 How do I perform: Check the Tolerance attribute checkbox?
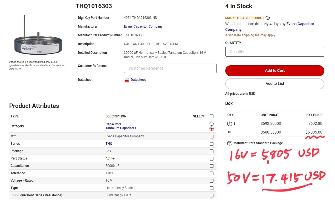click(211, 173)
